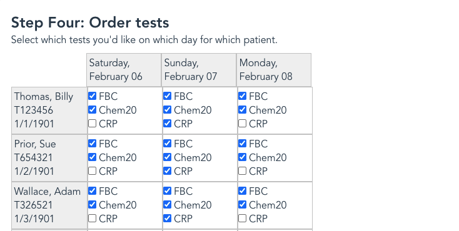Toggle Chem20 for Sue Prior on Saturday
The width and height of the screenshot is (459, 231).
[x=92, y=157]
